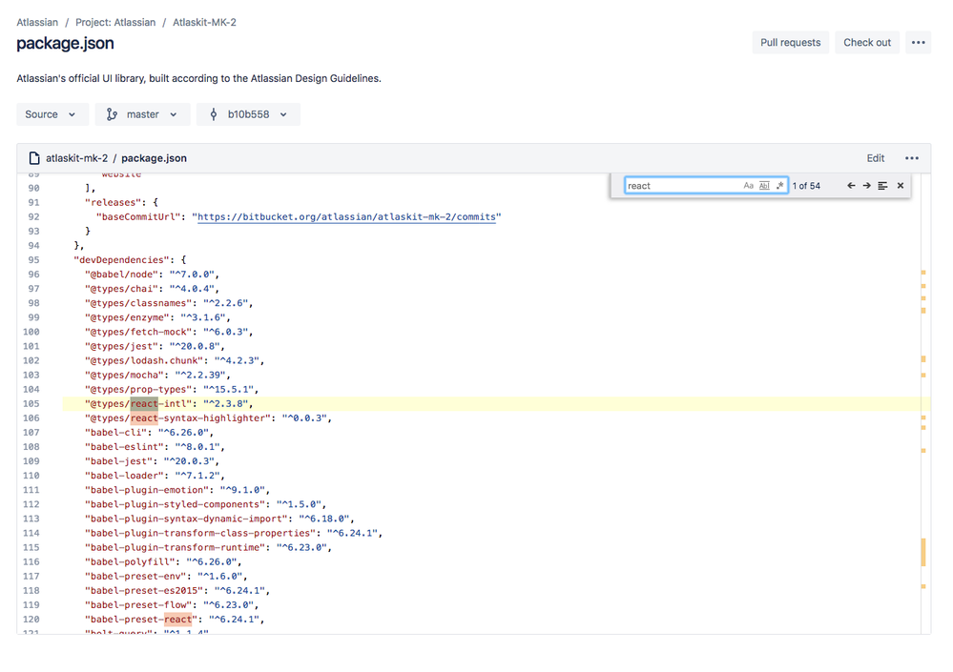Open Pull requests
The height and width of the screenshot is (672, 953).
pyautogui.click(x=790, y=43)
